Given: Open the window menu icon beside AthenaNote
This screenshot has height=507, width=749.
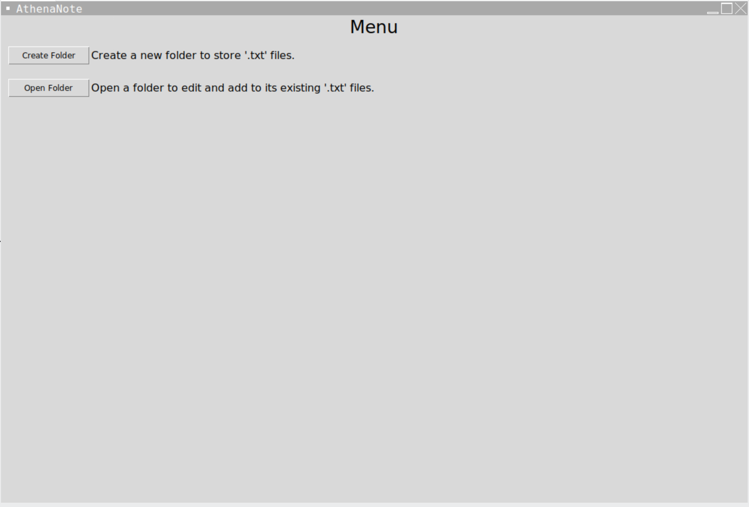Looking at the screenshot, I should tap(8, 9).
